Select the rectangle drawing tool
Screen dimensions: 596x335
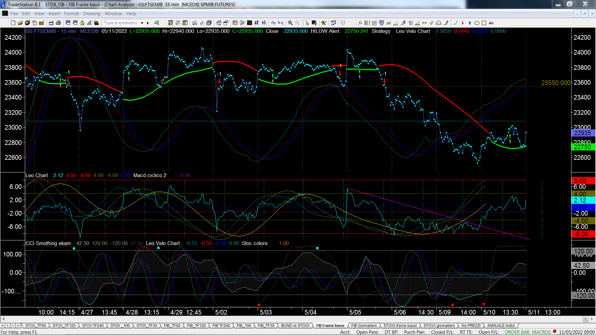point(484,23)
